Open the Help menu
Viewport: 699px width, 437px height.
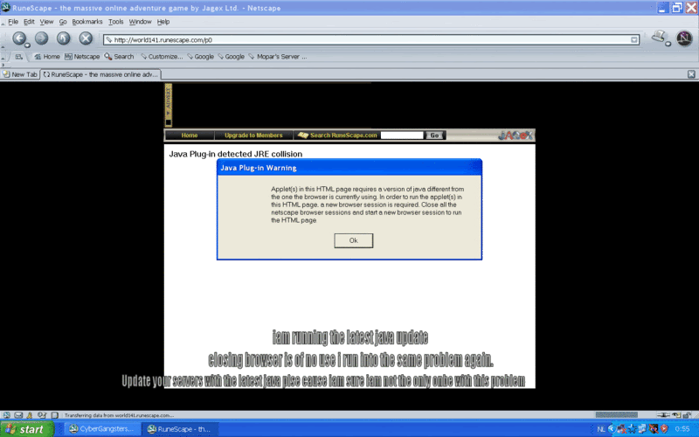click(163, 21)
